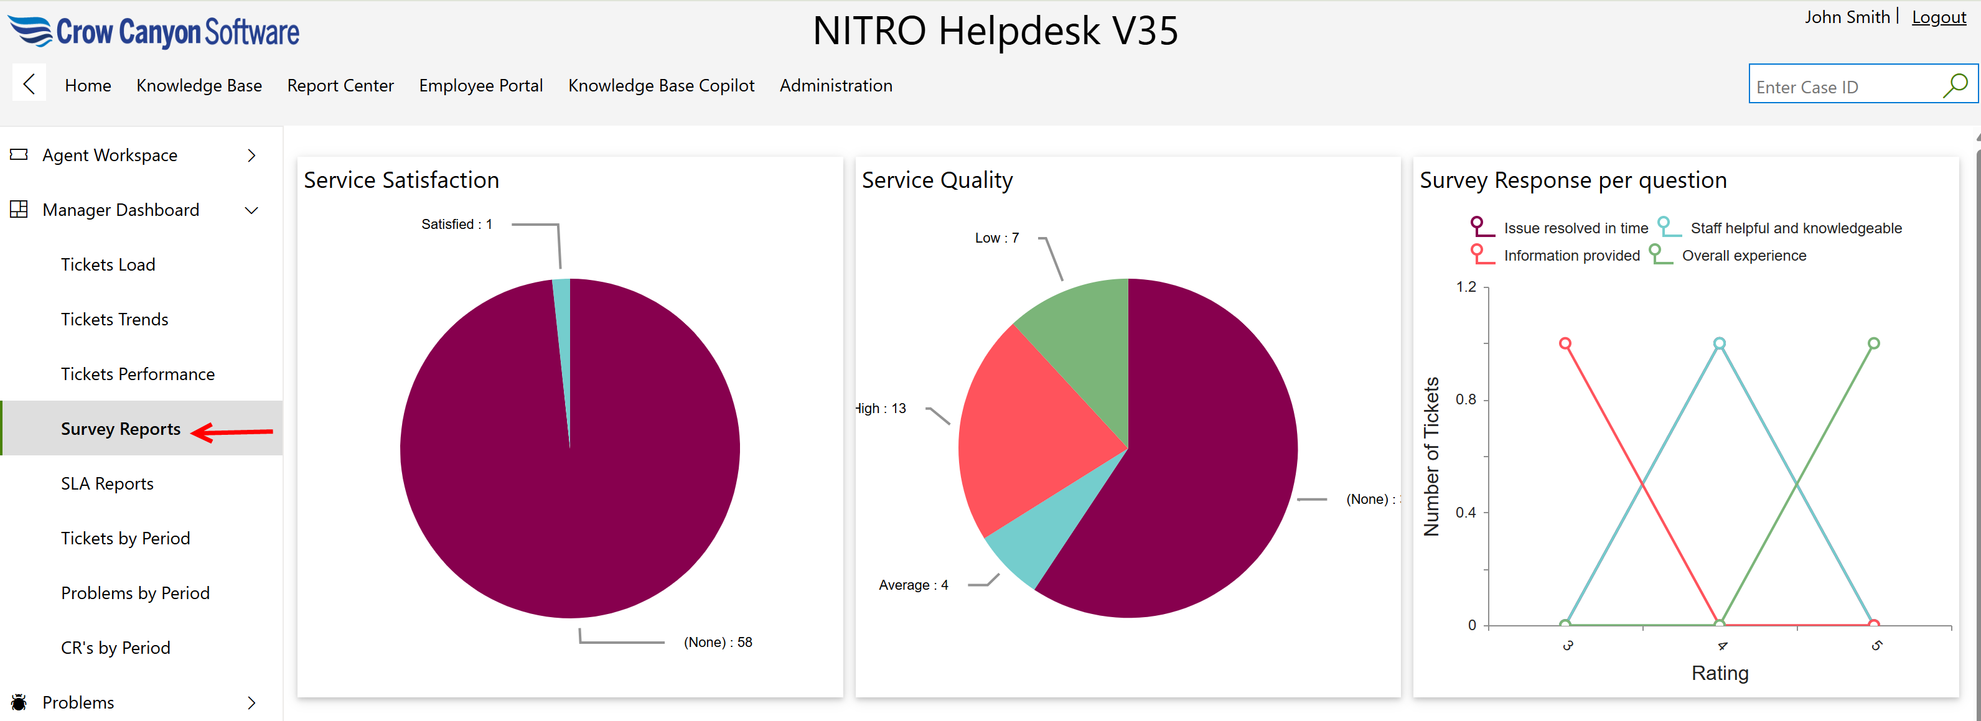
Task: Expand the Problems section chevron
Action: pos(251,702)
